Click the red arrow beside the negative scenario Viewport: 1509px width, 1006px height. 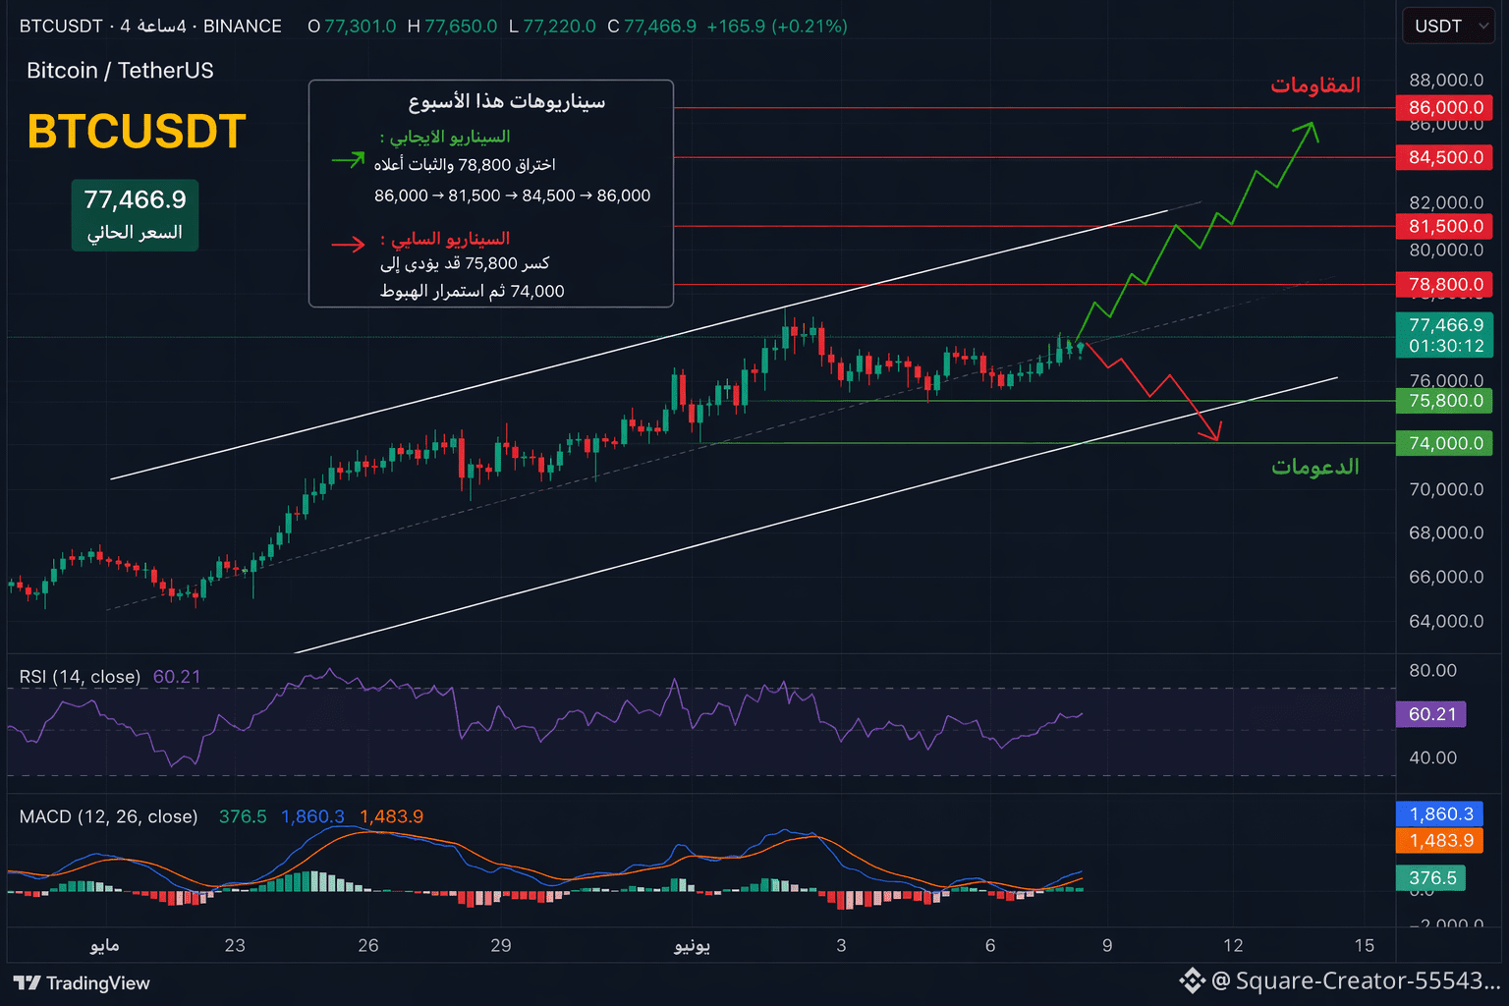point(349,244)
